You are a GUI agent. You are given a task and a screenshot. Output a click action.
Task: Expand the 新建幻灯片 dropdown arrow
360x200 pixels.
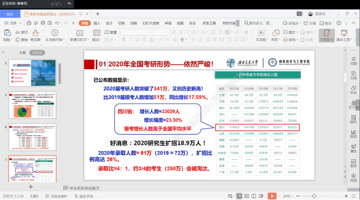(x=88, y=40)
